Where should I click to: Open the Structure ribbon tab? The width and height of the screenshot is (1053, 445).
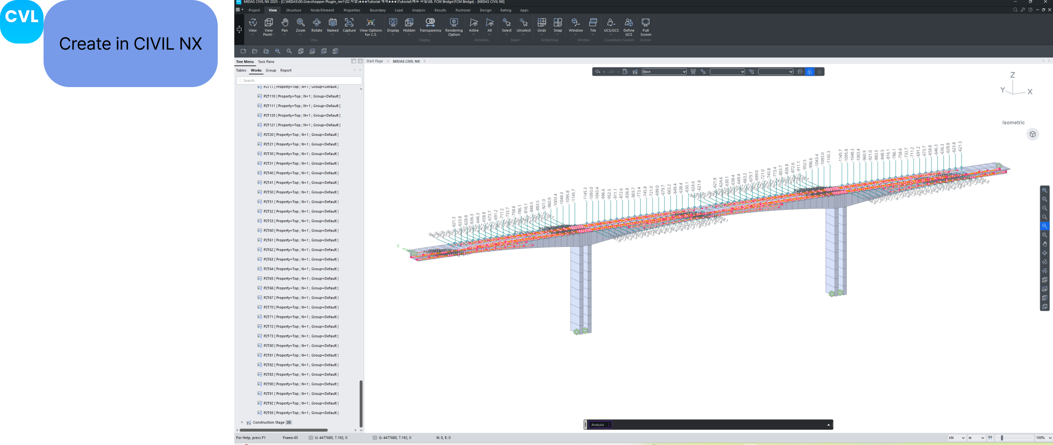[293, 10]
